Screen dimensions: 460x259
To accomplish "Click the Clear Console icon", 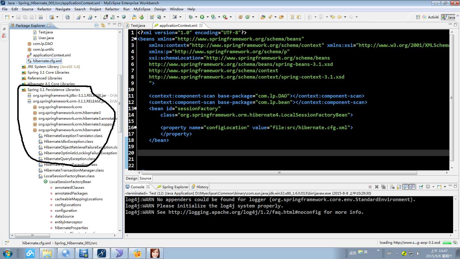I will tap(392, 187).
